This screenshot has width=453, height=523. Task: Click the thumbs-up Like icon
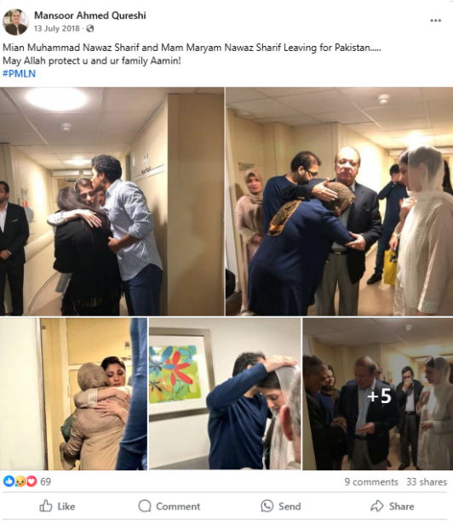[x=46, y=506]
